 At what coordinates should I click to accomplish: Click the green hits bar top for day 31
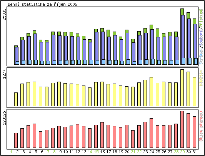click(x=194, y=21)
